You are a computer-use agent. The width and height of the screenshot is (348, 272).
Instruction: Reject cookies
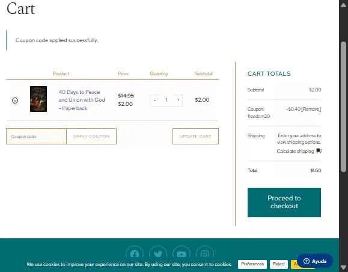(279, 264)
